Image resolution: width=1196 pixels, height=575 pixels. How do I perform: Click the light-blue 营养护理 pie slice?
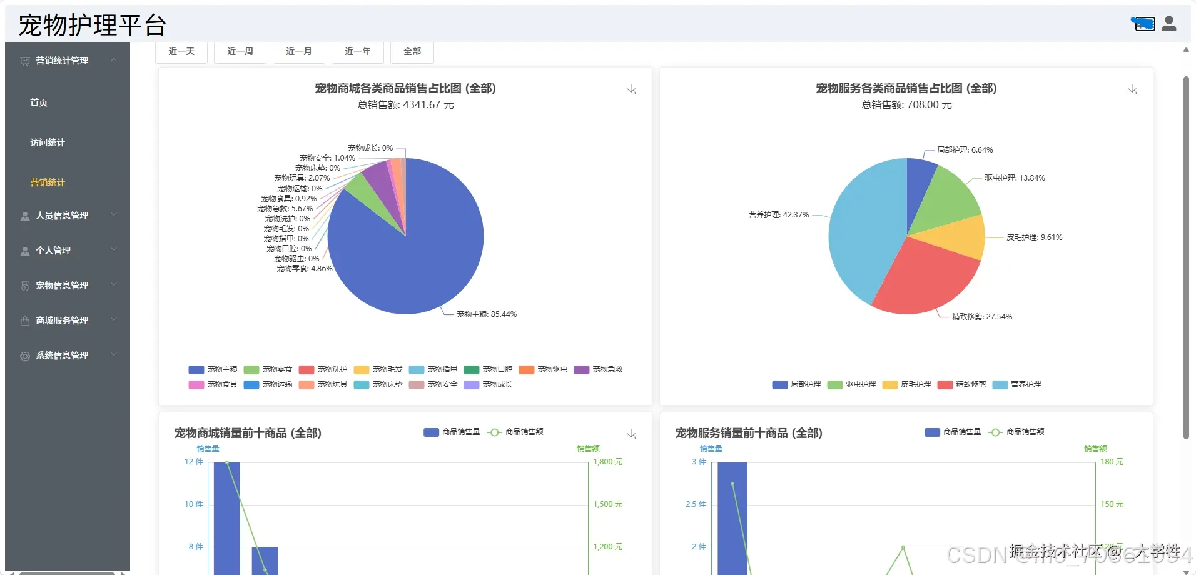(x=866, y=231)
